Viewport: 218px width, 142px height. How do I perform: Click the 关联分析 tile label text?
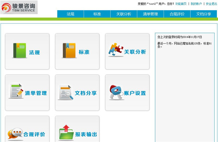135,52
